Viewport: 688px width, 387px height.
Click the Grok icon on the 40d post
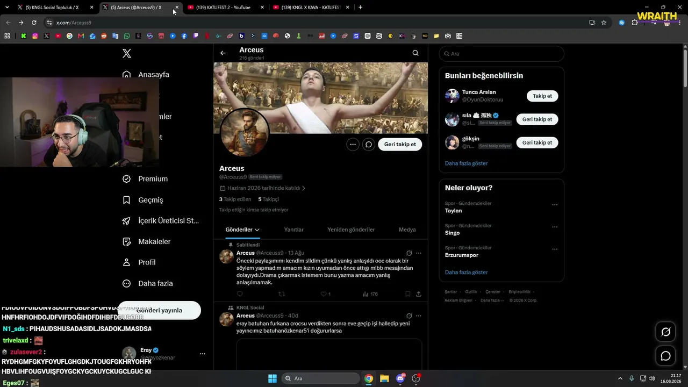coord(409,316)
